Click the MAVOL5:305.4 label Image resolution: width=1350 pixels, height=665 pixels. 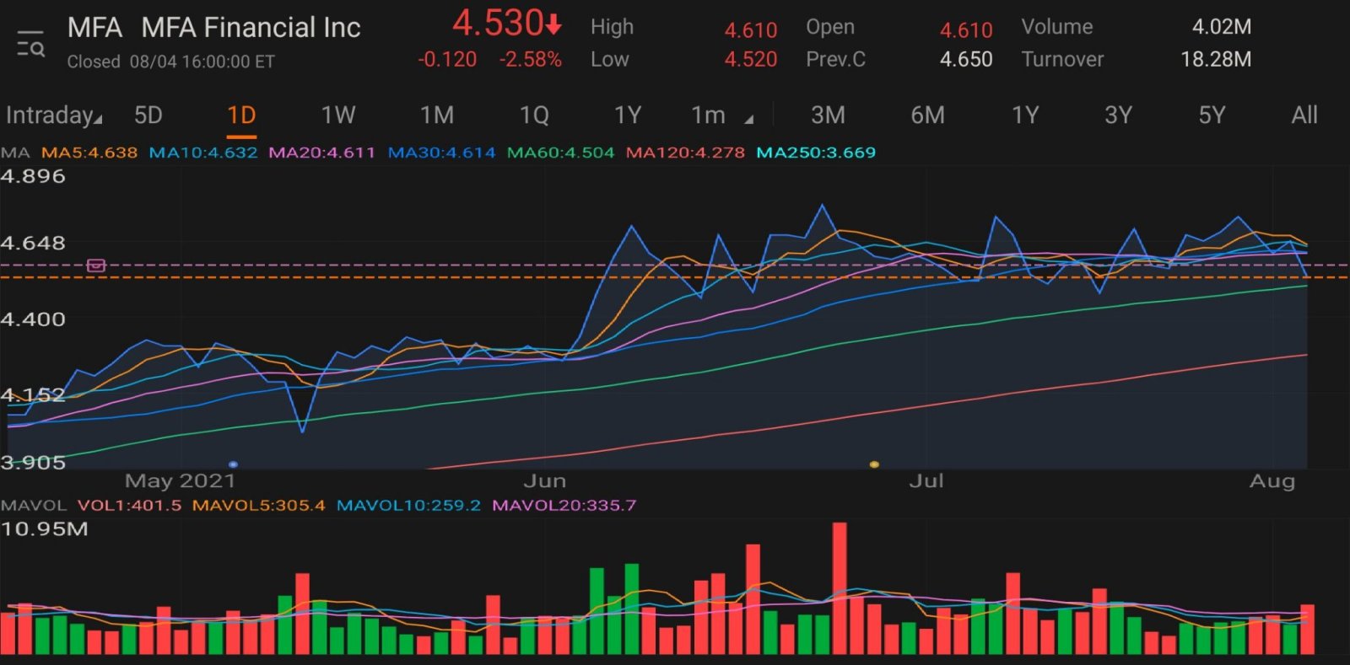click(258, 505)
